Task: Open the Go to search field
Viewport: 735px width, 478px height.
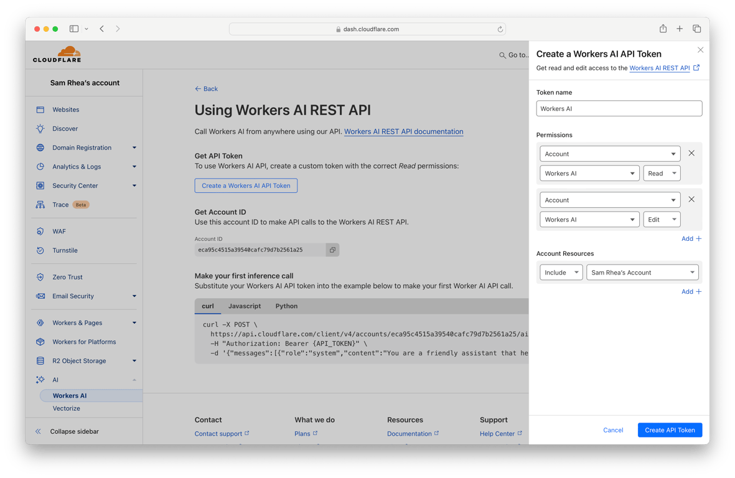Action: click(515, 54)
